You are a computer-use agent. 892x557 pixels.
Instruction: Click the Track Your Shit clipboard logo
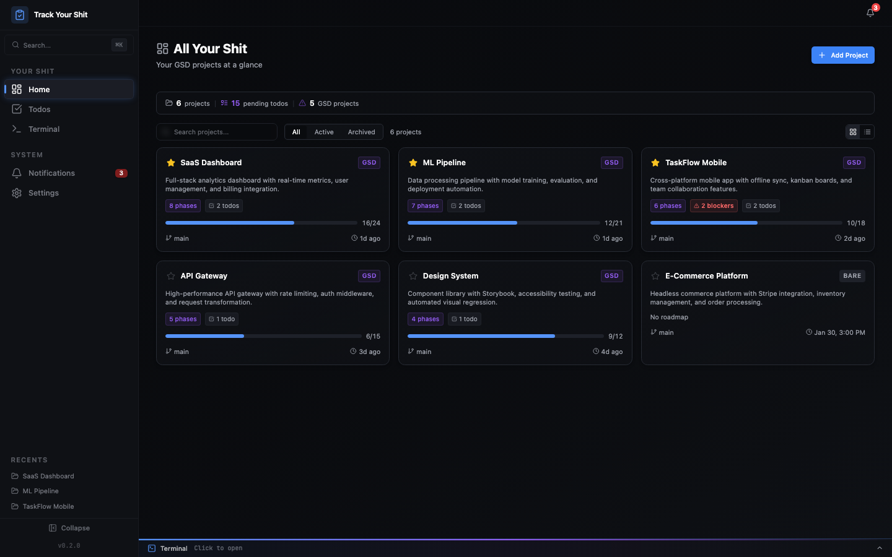(19, 14)
